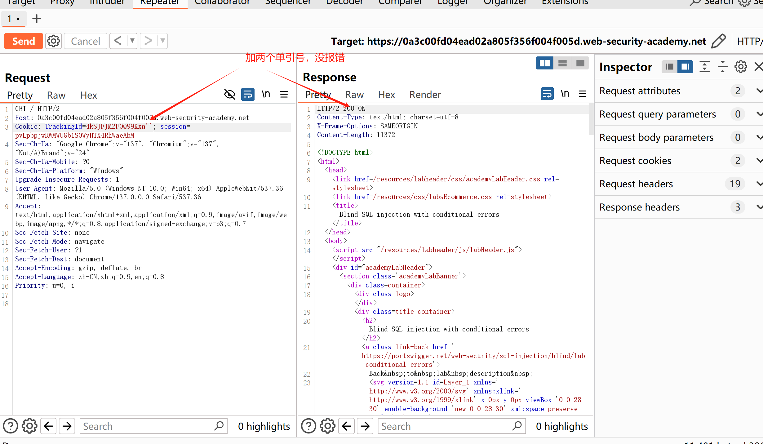
Task: Expand Request cookies section
Action: coord(759,161)
